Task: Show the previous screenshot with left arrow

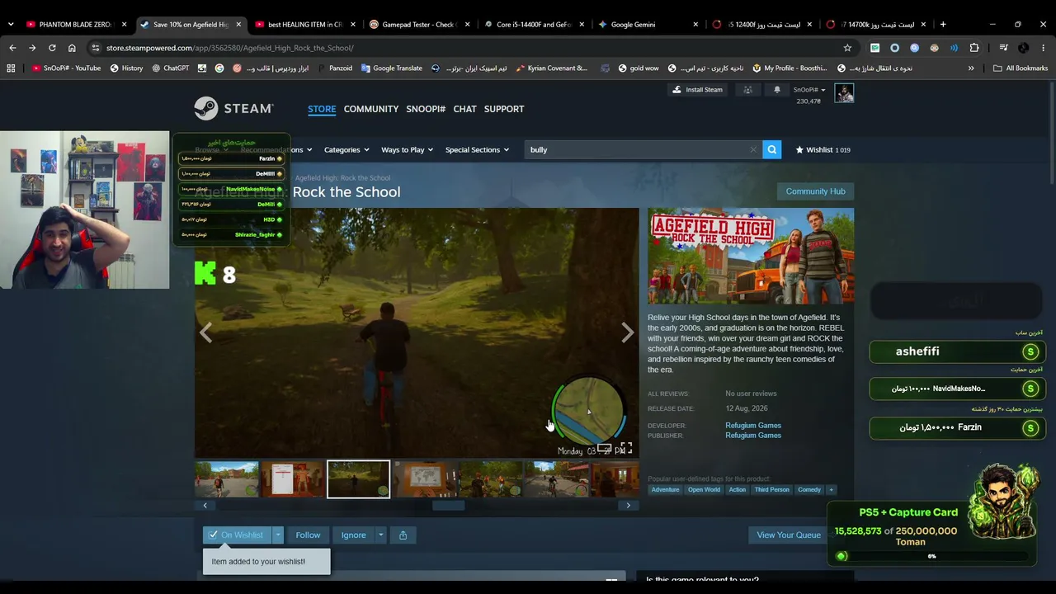Action: tap(206, 332)
